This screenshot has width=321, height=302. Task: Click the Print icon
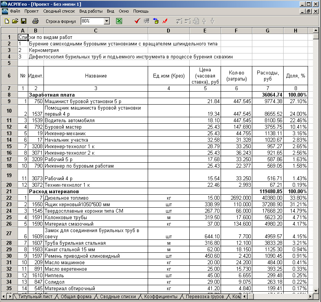35,21
